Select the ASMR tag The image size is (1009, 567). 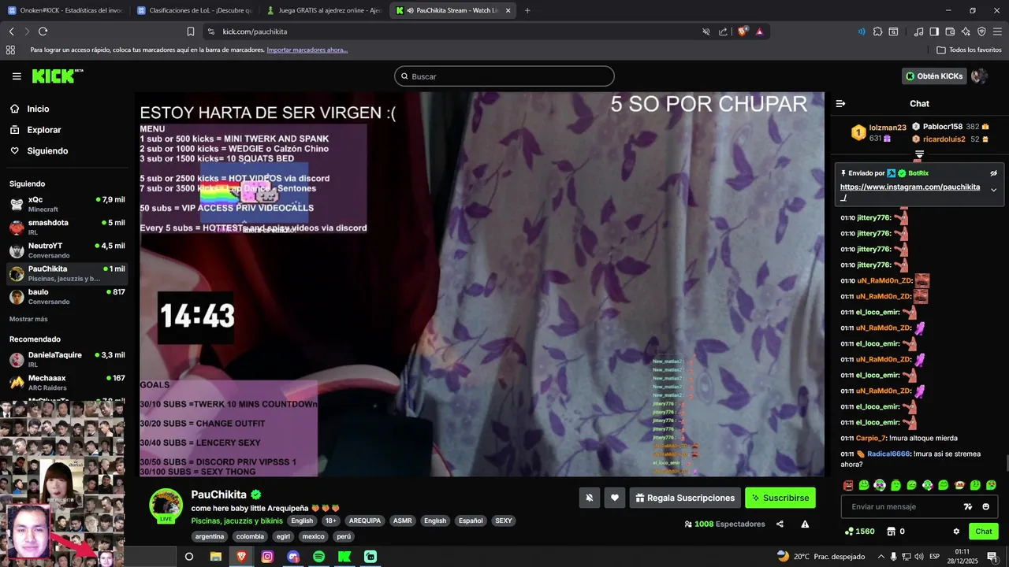tap(403, 521)
